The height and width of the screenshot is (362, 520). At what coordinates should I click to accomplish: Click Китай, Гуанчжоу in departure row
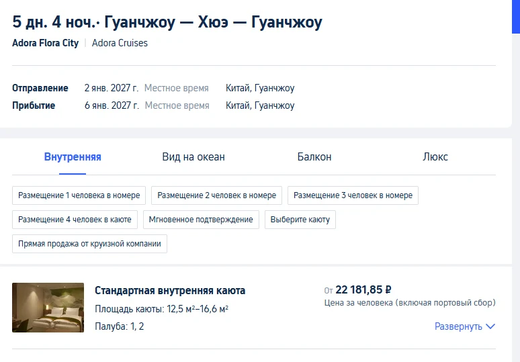pos(260,88)
